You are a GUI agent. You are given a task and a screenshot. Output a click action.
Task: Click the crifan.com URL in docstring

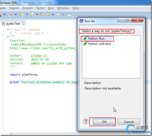pos(44,48)
